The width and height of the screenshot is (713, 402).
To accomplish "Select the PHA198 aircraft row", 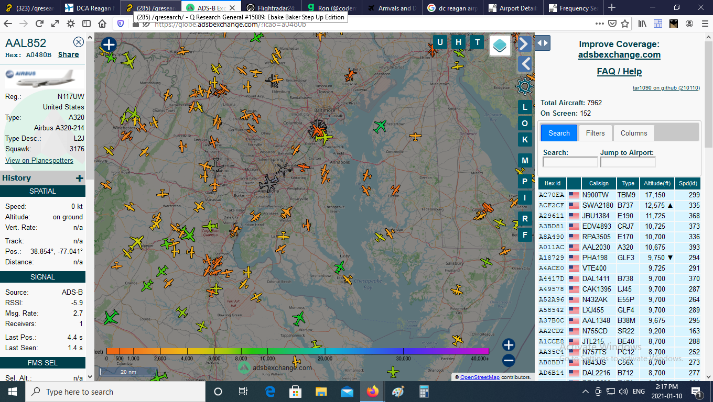I will (x=620, y=258).
